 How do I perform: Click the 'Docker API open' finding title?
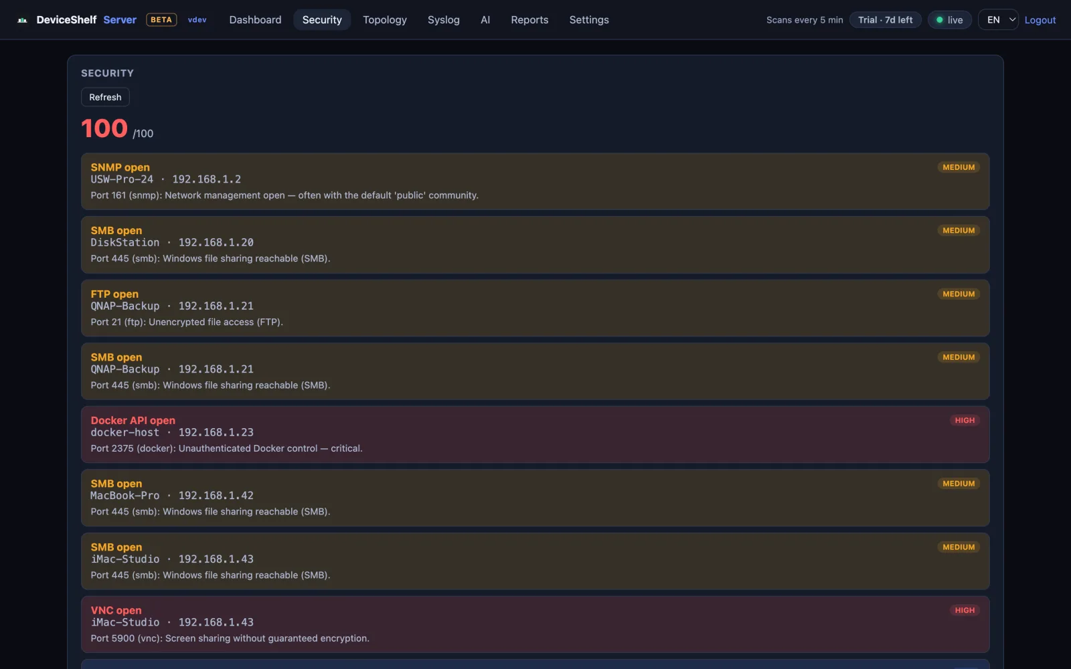(x=133, y=420)
